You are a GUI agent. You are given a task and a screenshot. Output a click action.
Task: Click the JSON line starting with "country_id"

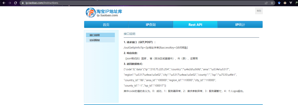[x=170, y=80]
